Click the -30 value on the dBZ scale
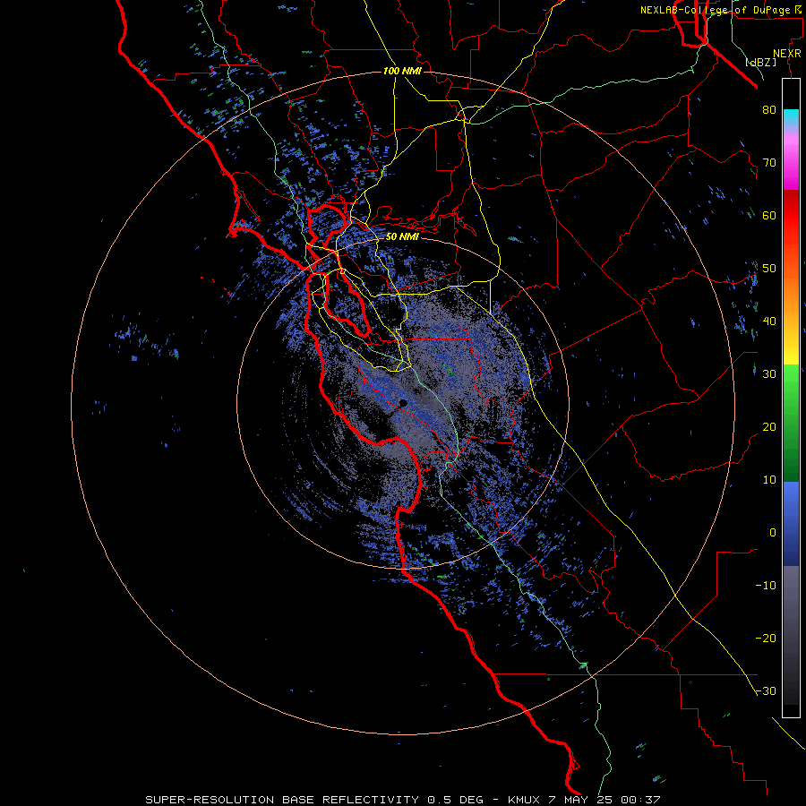Viewport: 806px width, 806px height. click(766, 690)
